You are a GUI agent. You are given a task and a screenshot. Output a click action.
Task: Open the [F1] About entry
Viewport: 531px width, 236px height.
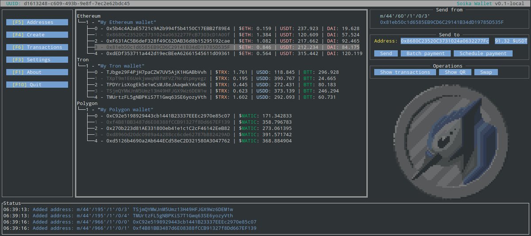(x=37, y=72)
